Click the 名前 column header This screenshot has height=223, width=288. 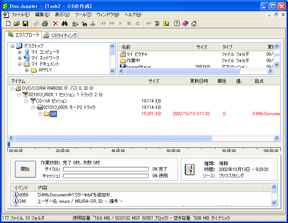(x=155, y=47)
